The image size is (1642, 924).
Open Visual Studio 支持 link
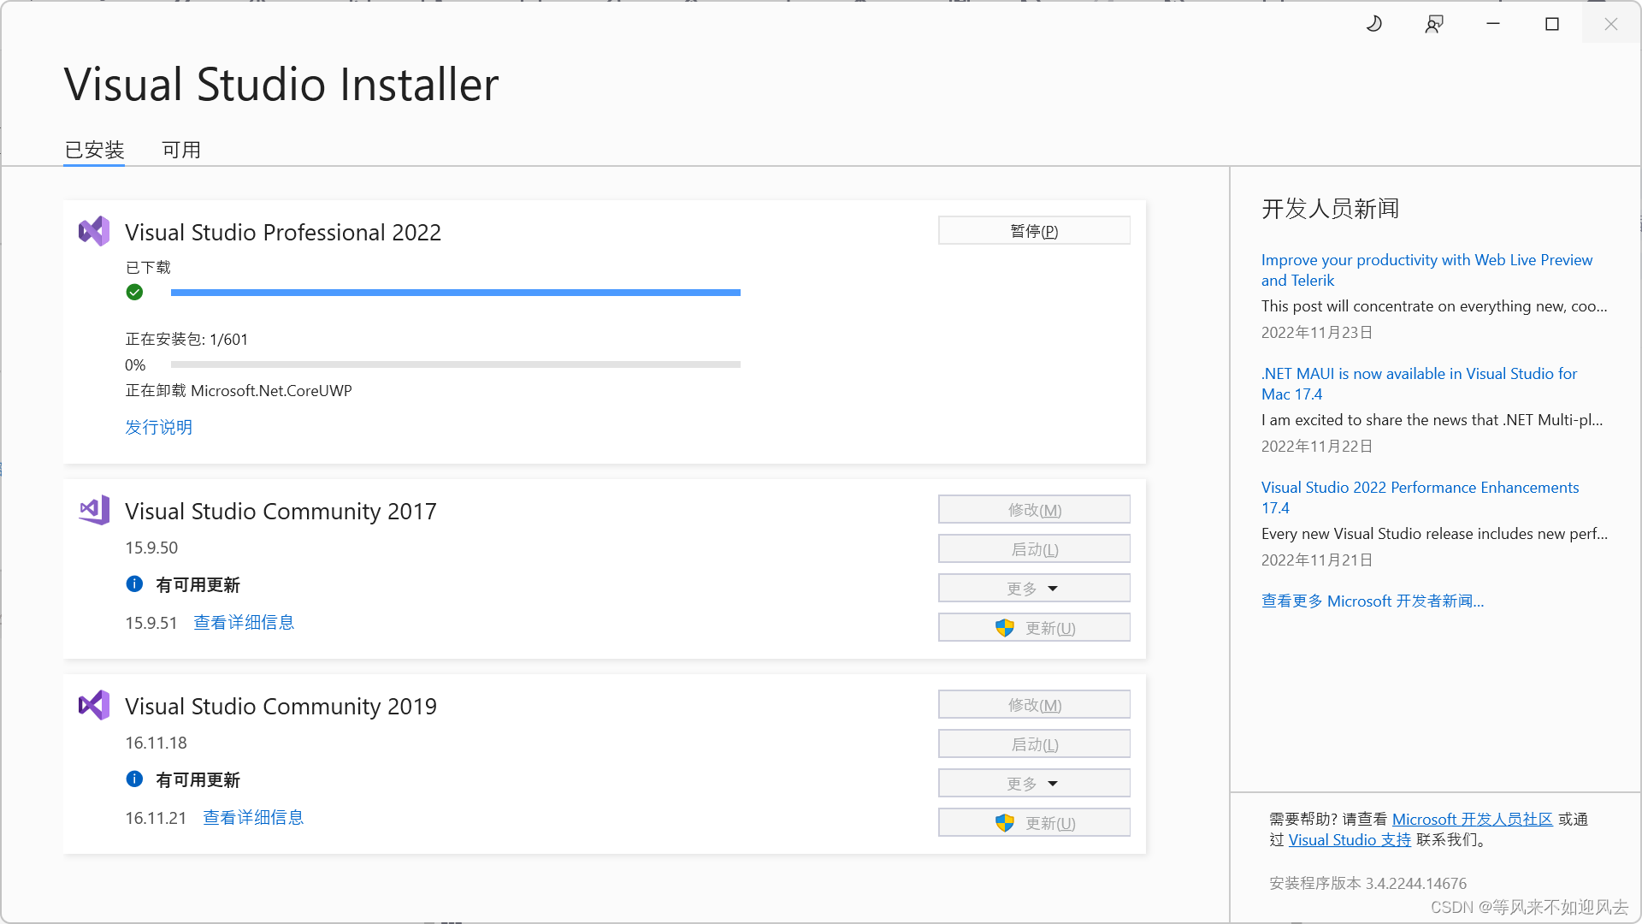pos(1350,839)
